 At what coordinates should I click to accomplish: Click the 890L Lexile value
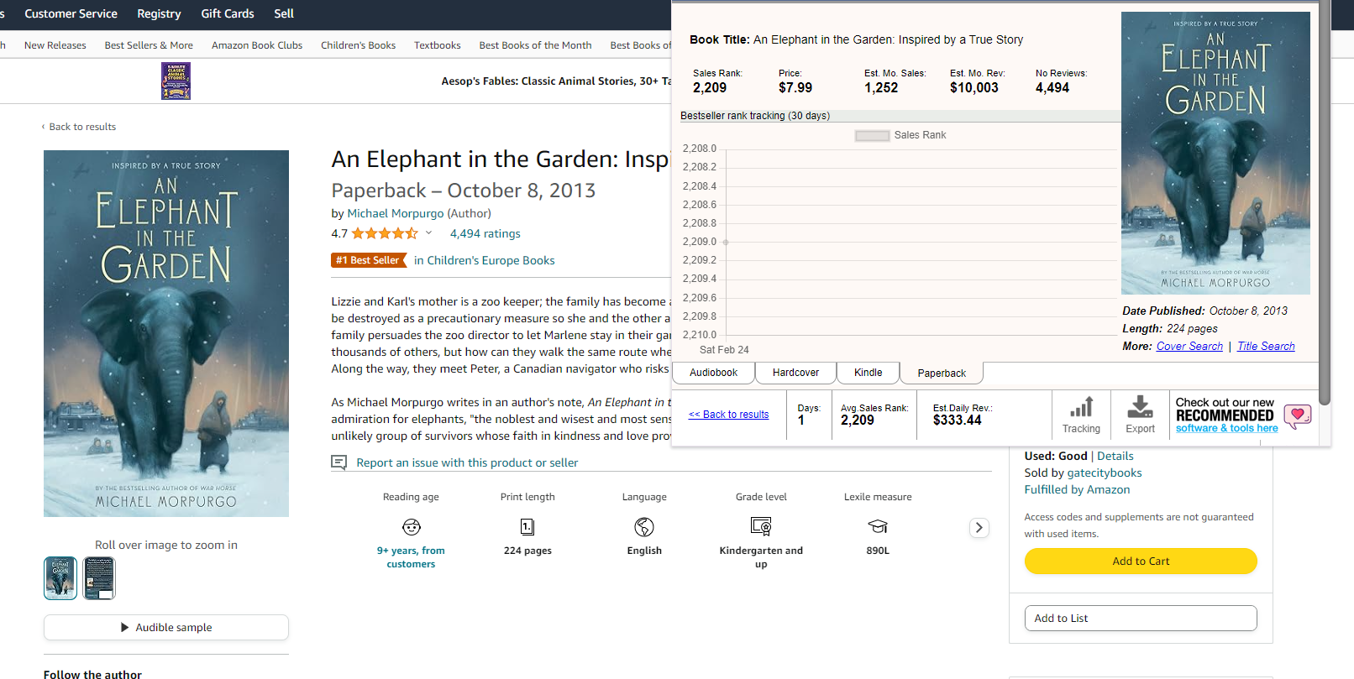(x=878, y=551)
